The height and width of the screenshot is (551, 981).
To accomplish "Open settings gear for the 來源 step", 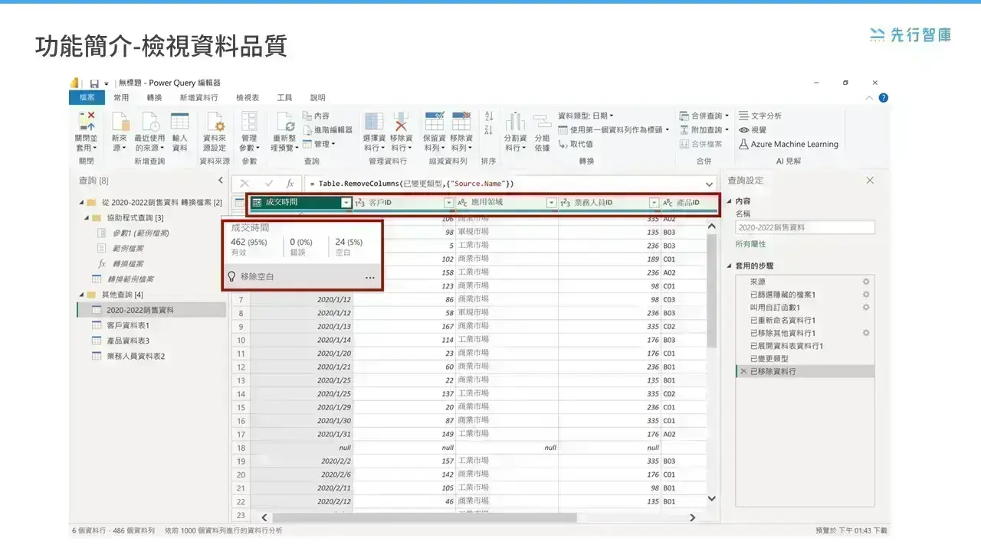I will coord(866,282).
